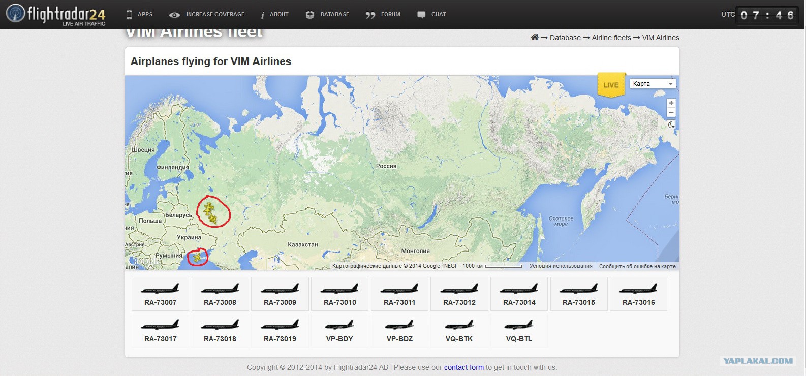The height and width of the screenshot is (376, 806).
Task: Follow the Database breadcrumb link
Action: coord(565,38)
